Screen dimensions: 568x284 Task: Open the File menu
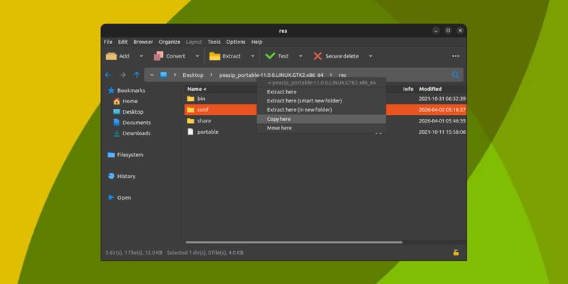[x=108, y=42]
